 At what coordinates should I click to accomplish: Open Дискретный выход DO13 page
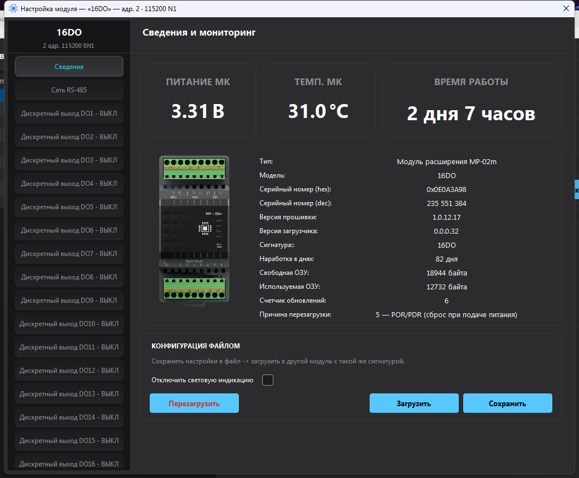69,394
